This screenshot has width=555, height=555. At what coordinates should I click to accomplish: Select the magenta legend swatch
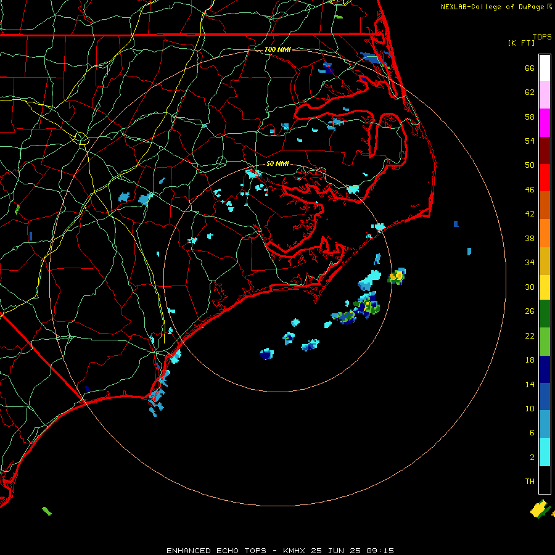(x=545, y=123)
